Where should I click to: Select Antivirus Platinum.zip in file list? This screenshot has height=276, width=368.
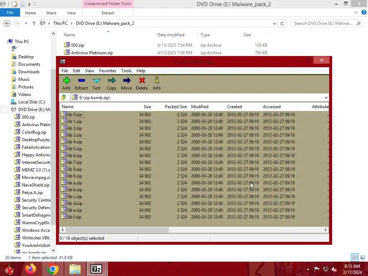point(92,52)
